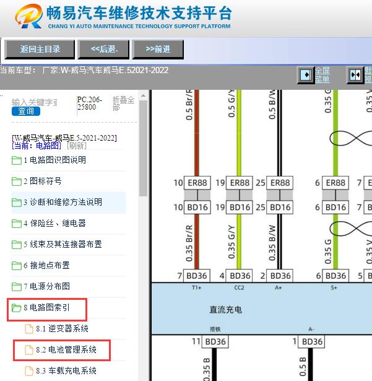Viewport: 372px width, 381px height.
Task: Click the 当前：电路图 label
Action: 36,146
